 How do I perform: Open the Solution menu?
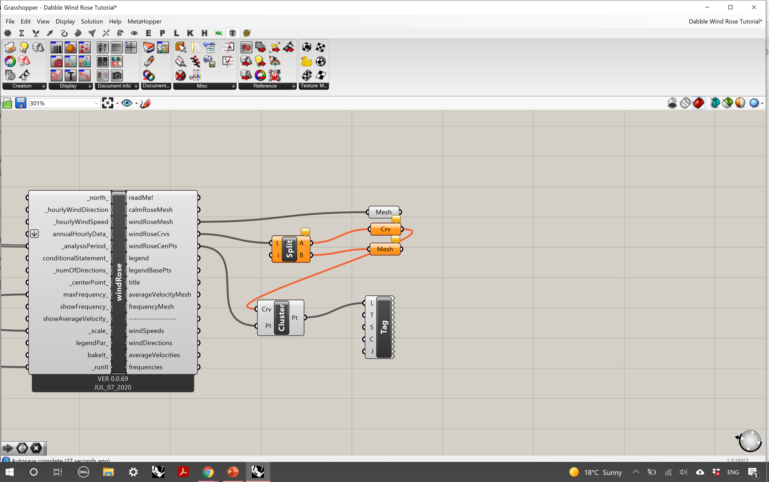(92, 21)
